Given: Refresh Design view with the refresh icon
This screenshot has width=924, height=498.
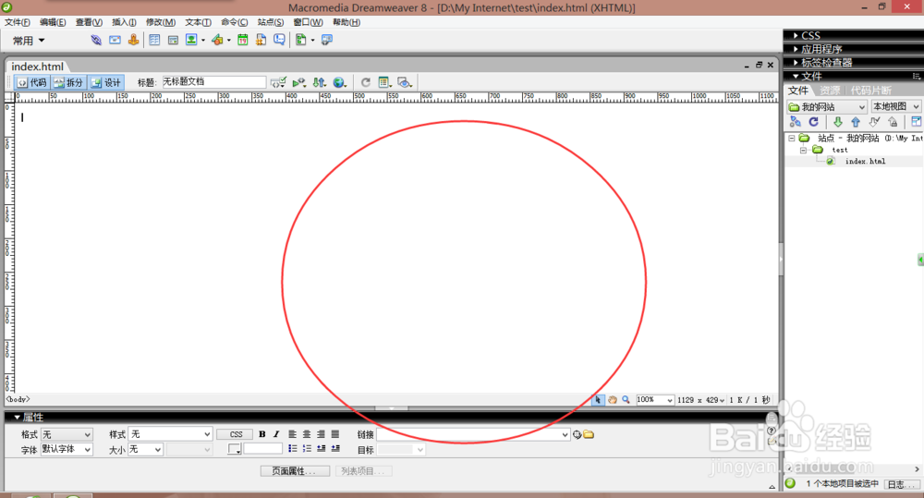Looking at the screenshot, I should 365,82.
